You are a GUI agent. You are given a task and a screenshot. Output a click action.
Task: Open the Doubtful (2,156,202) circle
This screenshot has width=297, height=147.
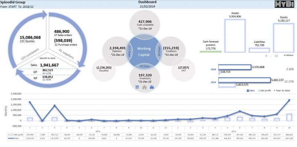(104, 69)
